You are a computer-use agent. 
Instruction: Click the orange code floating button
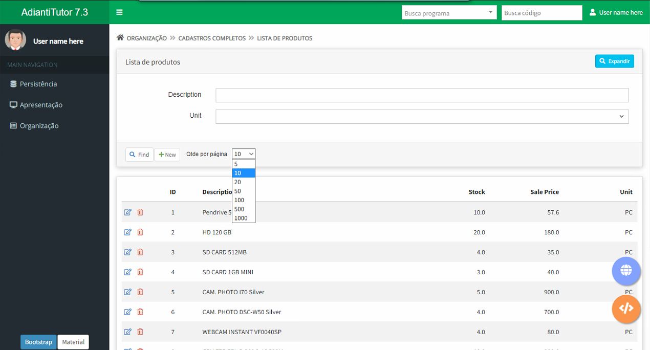click(x=626, y=309)
